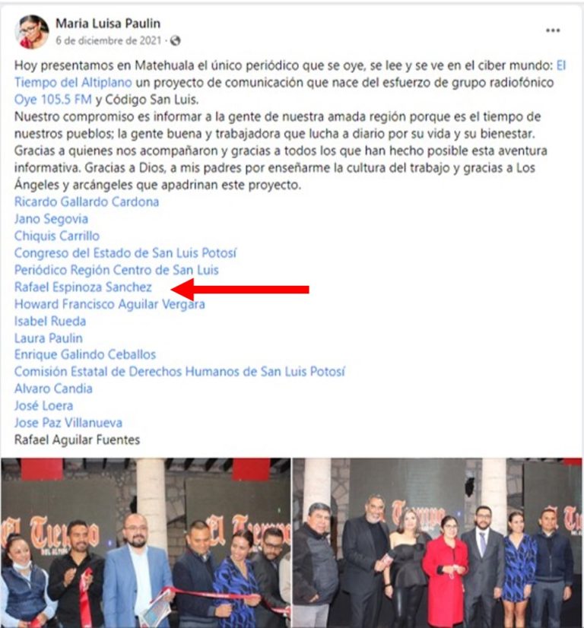The height and width of the screenshot is (628, 584).
Task: Open Ricardo Gallardo Cardona tagged profile
Action: coord(87,202)
